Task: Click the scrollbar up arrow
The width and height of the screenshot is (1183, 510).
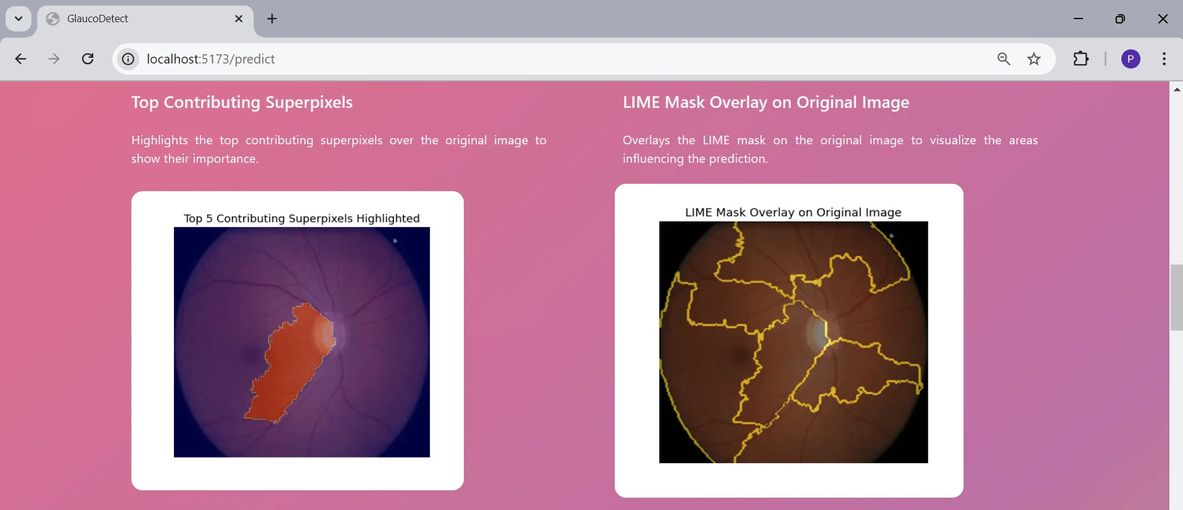Action: (x=1176, y=89)
